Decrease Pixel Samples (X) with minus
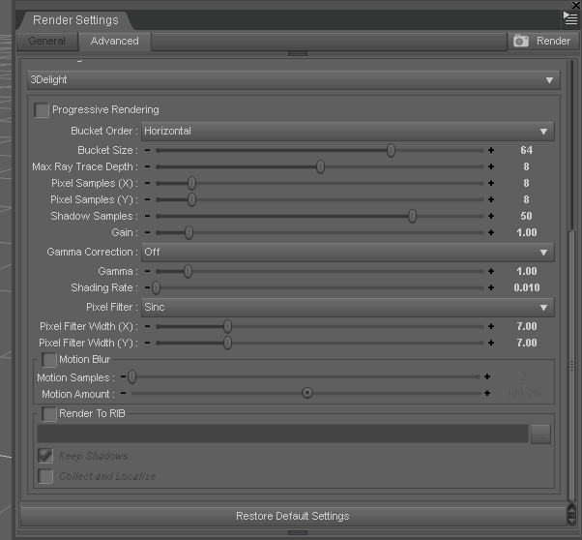 point(147,183)
